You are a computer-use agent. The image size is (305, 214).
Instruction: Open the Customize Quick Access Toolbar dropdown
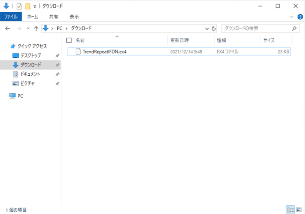pyautogui.click(x=35, y=7)
